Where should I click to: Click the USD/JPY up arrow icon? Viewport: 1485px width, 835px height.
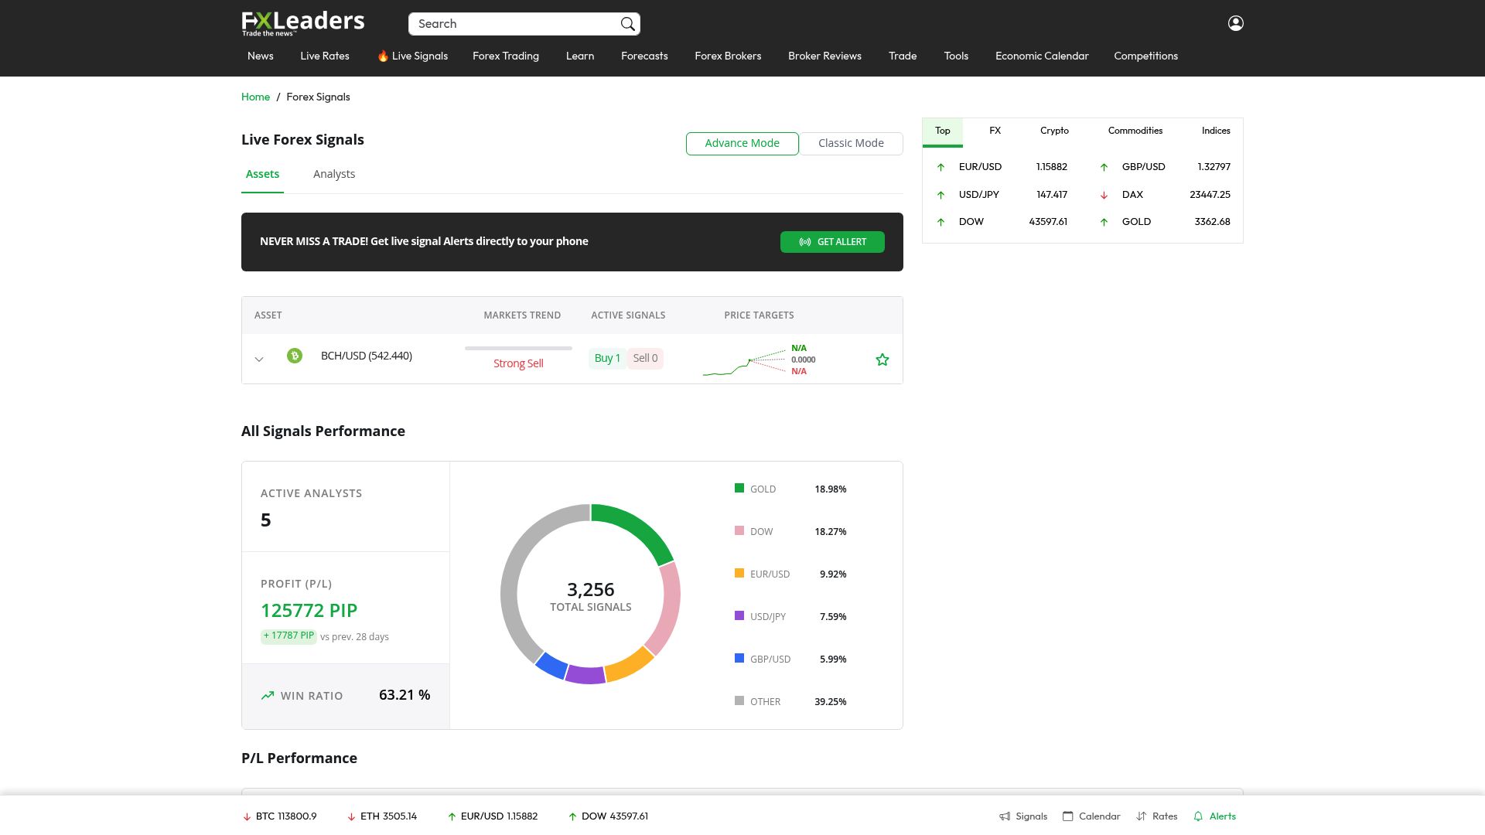tap(941, 195)
